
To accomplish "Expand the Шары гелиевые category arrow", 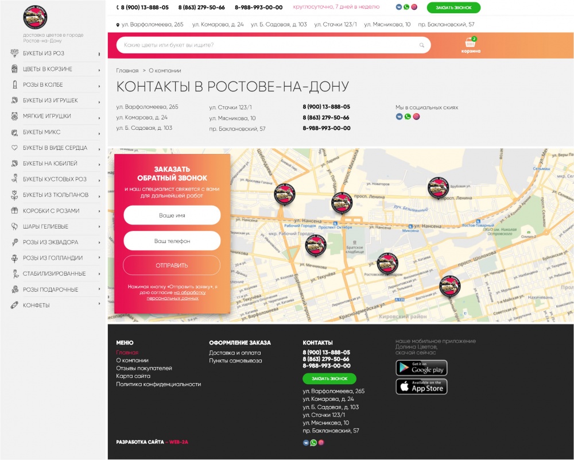I will coord(99,226).
